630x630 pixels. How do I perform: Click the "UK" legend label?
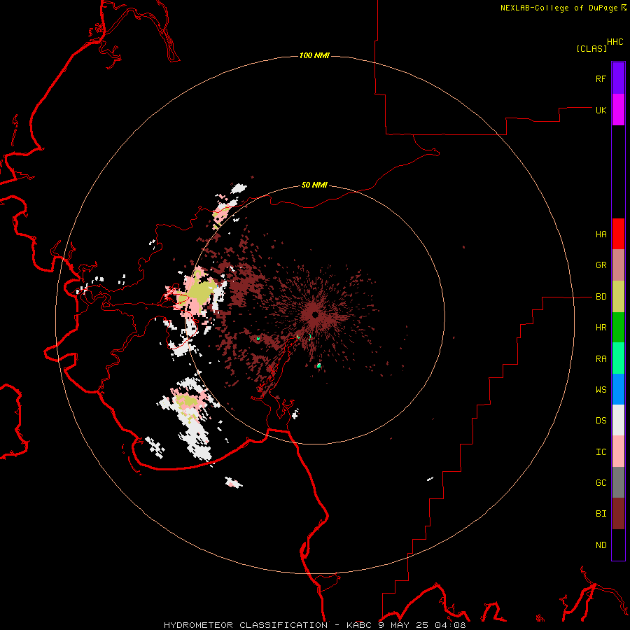601,110
